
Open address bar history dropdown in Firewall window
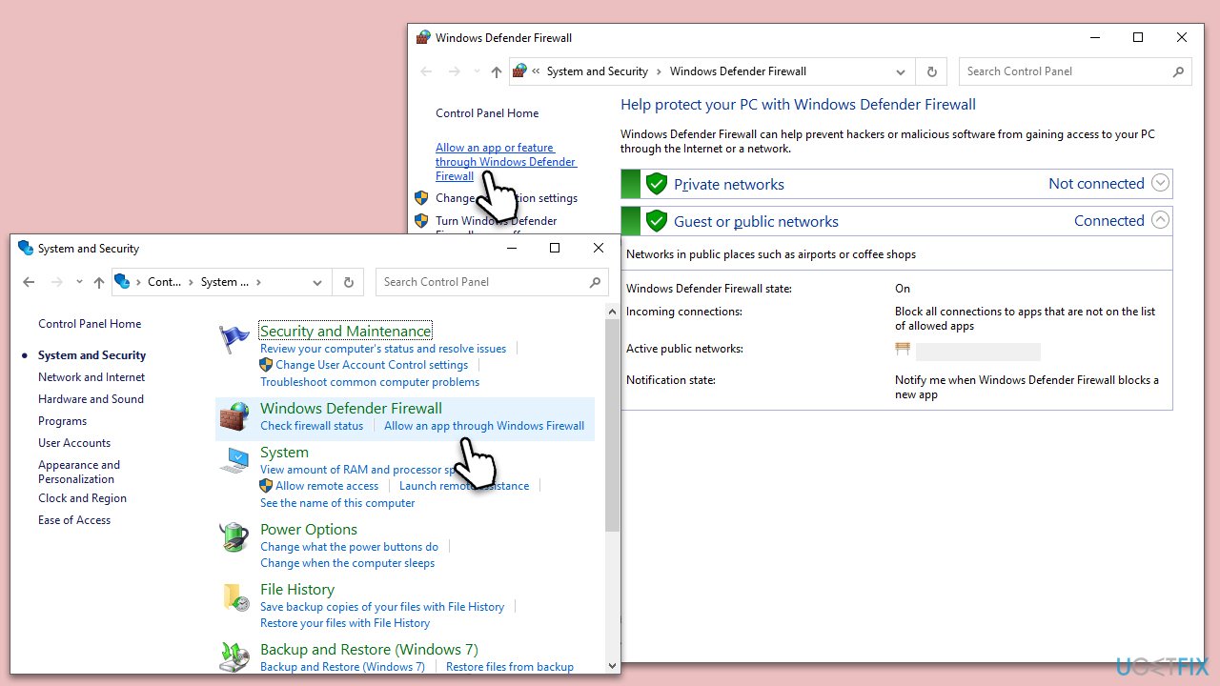(x=901, y=71)
